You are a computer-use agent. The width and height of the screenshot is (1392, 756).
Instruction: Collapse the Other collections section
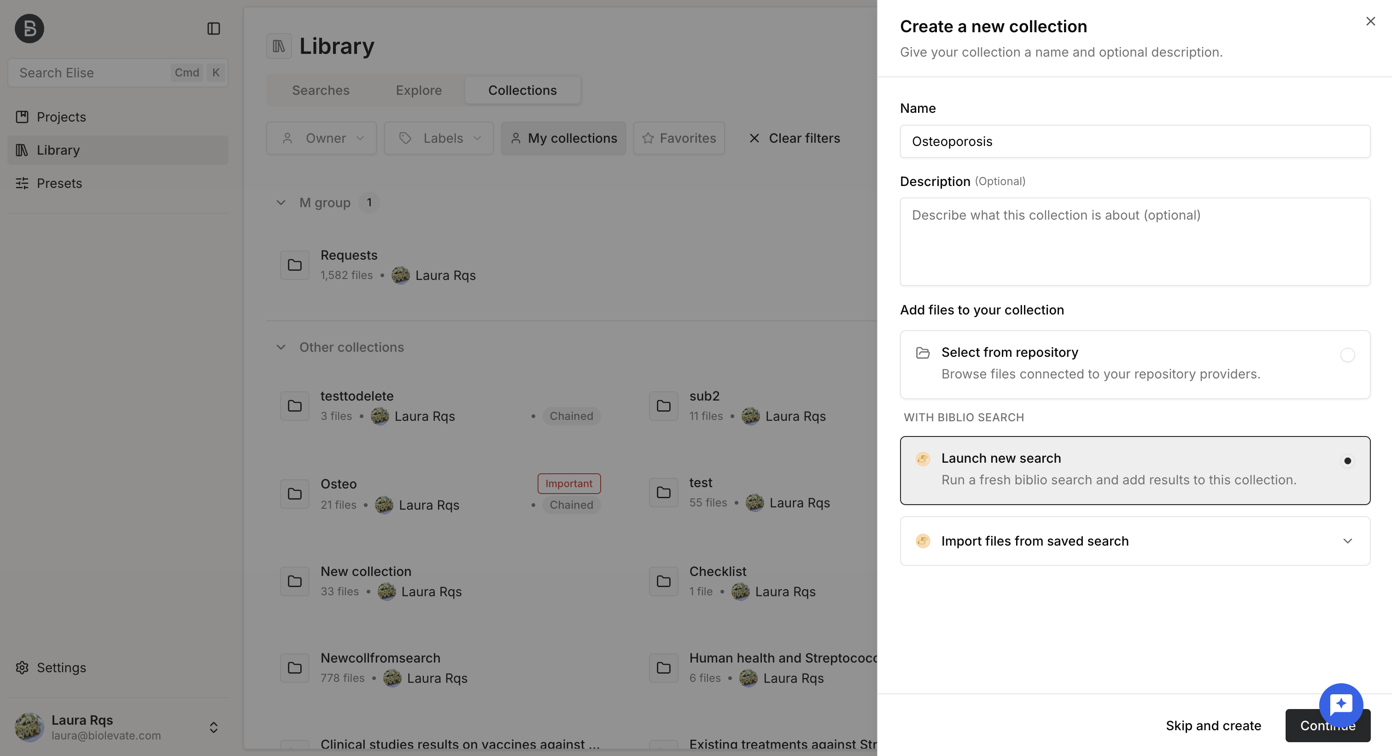[x=281, y=347]
